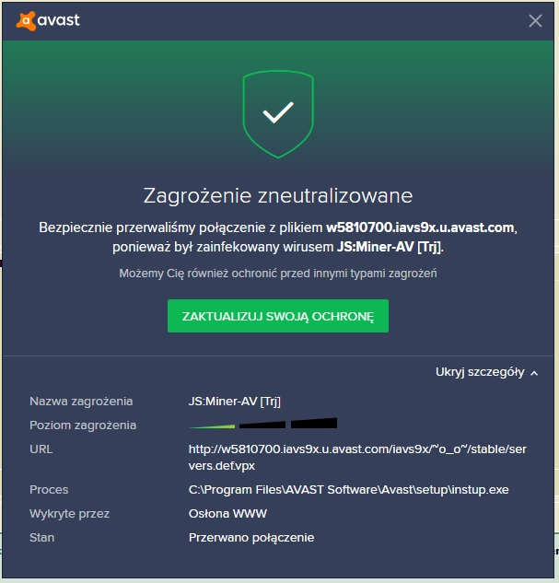
Task: Click the servers.def.vpx URL text
Action: click(357, 458)
